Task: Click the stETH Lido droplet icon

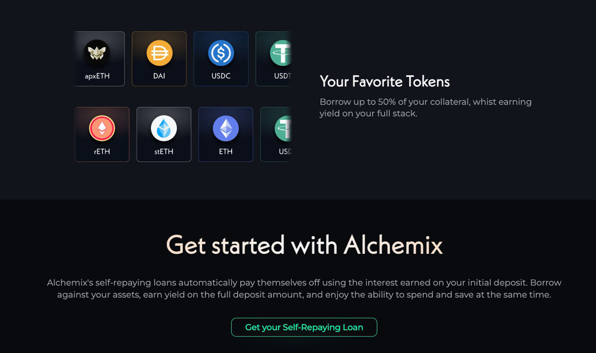Action: [x=164, y=128]
